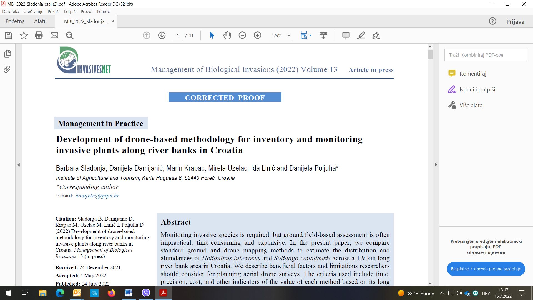Add the file to starred with the star icon
This screenshot has width=533, height=300.
(x=24, y=35)
